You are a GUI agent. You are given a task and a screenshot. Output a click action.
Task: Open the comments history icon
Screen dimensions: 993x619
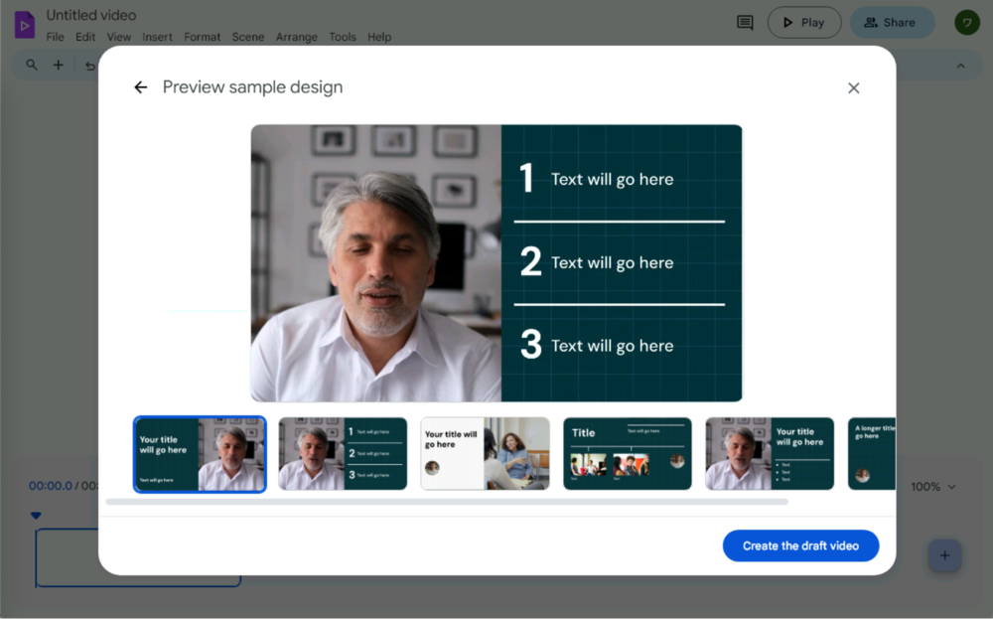745,23
